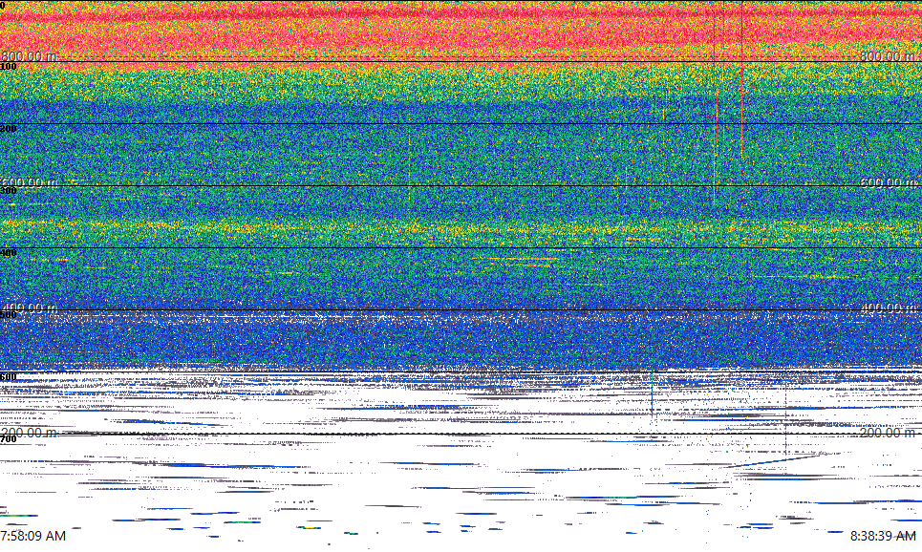Select the left-side 800.00 m range label
The height and width of the screenshot is (552, 922).
pos(30,56)
